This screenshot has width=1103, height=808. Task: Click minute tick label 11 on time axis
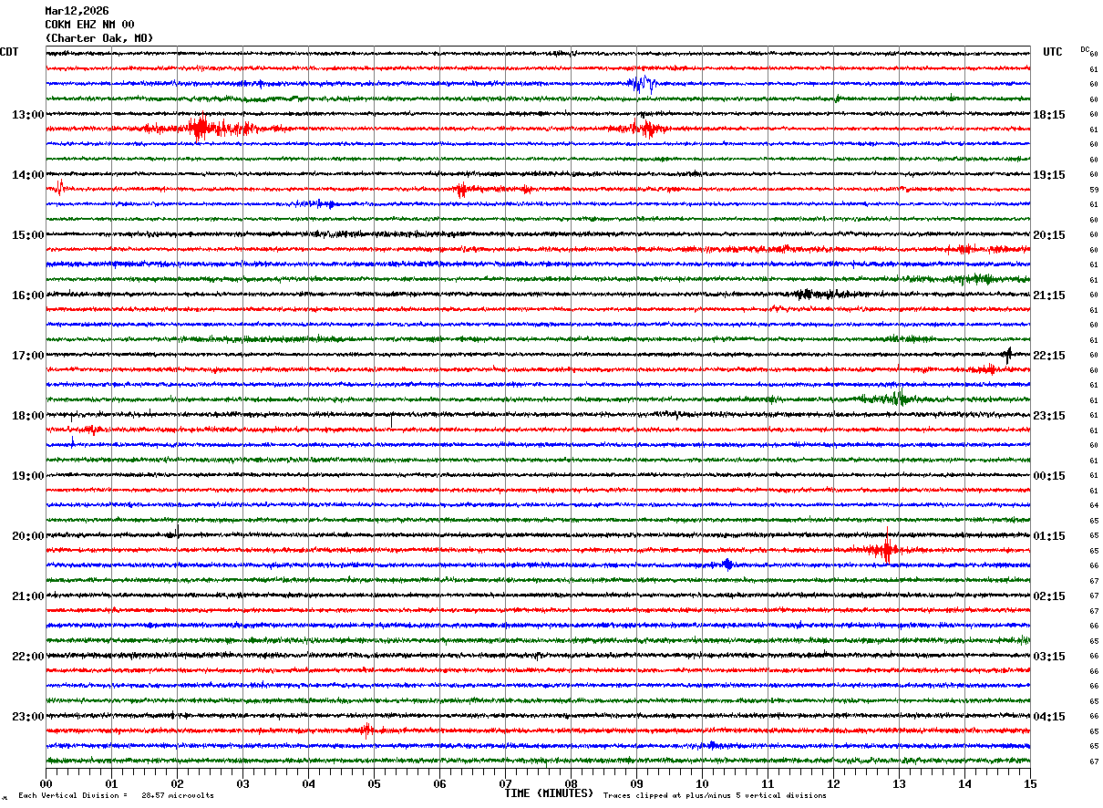pyautogui.click(x=768, y=783)
